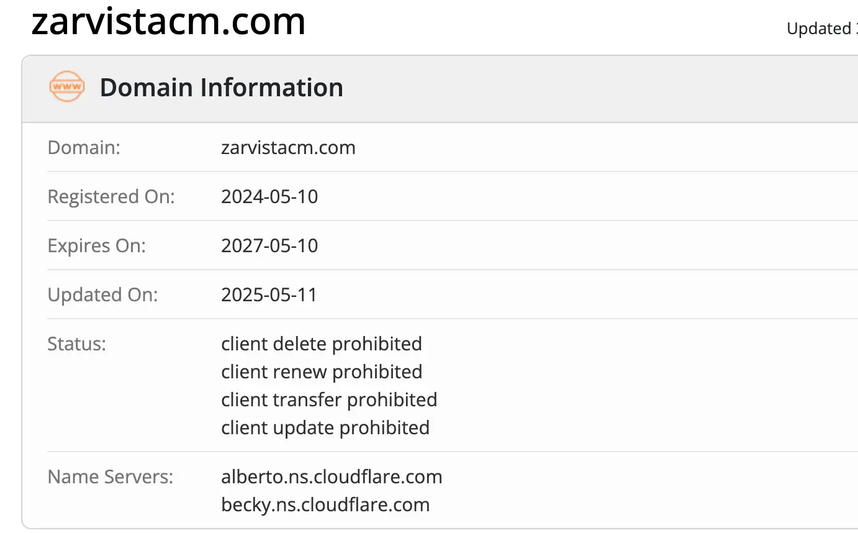Viewport: 858px width, 533px height.
Task: Click the Updated On date 2025-05-11
Action: point(269,294)
